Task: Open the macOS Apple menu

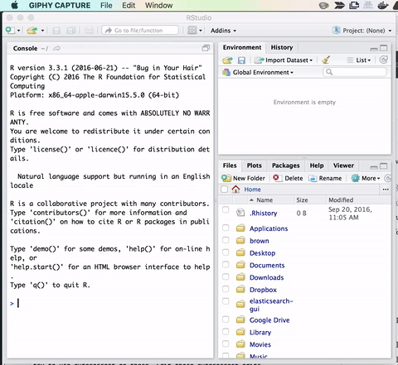Action: point(15,5)
